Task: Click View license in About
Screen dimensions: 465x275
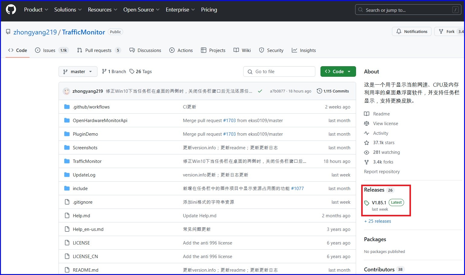Action: [381, 123]
